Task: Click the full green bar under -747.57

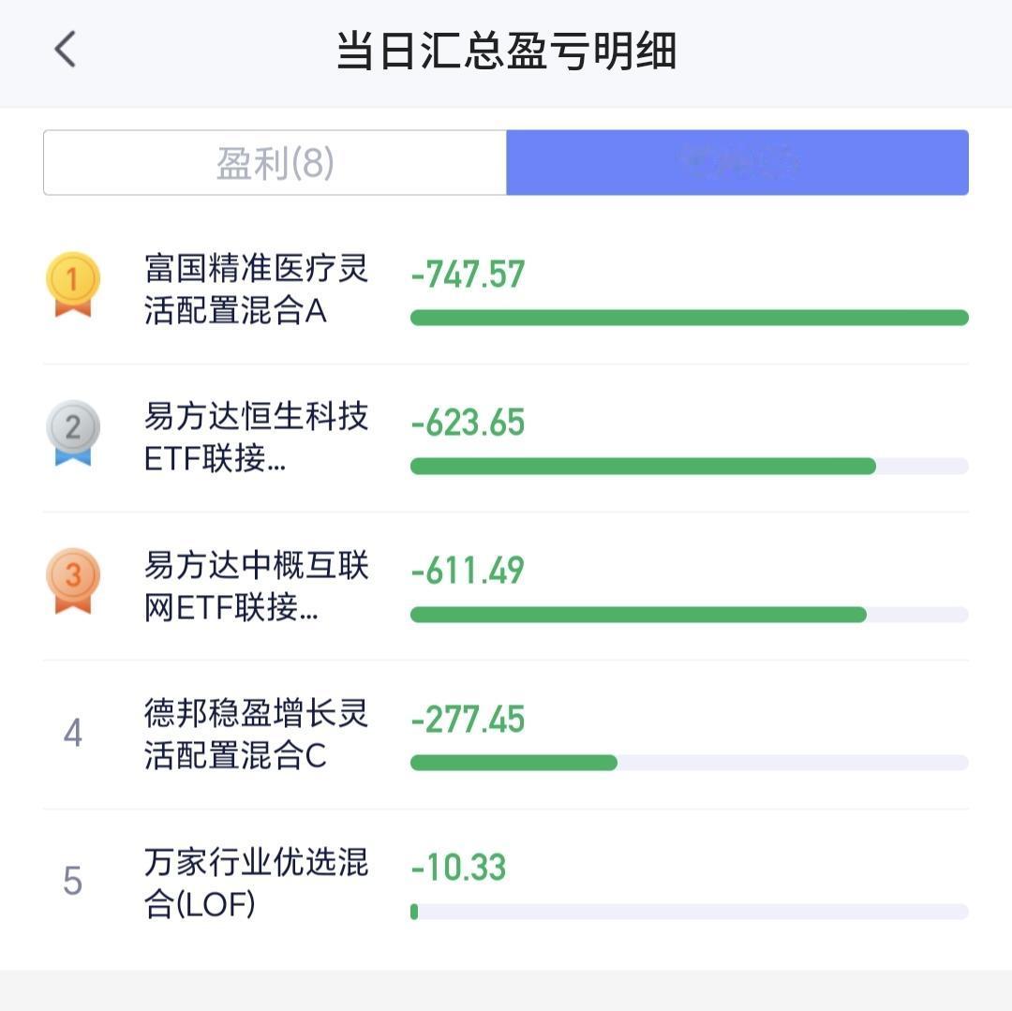Action: coord(690,318)
